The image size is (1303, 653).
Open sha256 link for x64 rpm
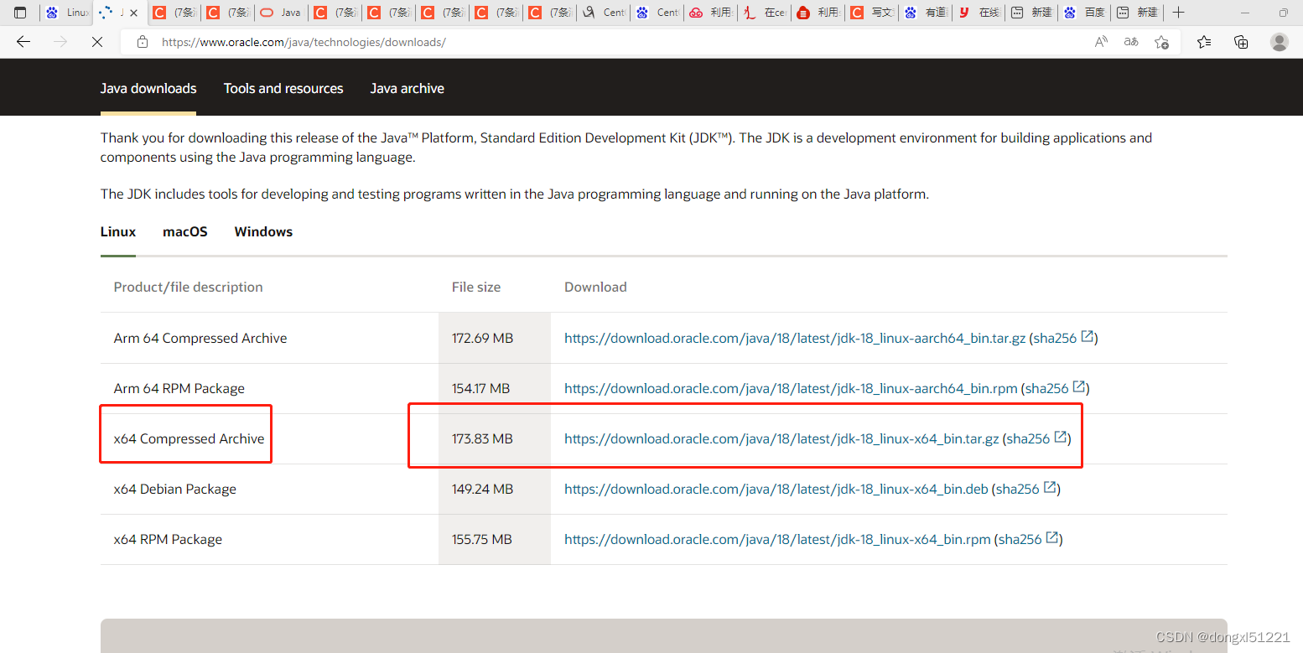[1020, 539]
